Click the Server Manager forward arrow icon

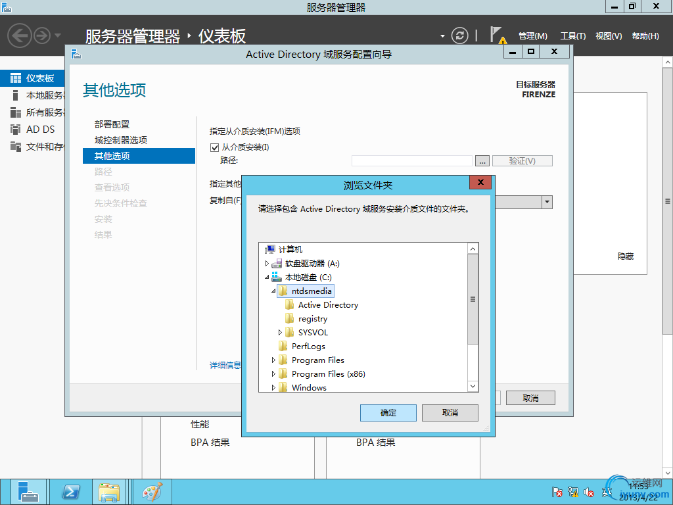[x=42, y=36]
